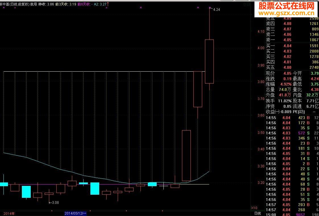Click the A2: 3.27 indicator value
Viewport: 319px width, 216px height.
coord(100,4)
